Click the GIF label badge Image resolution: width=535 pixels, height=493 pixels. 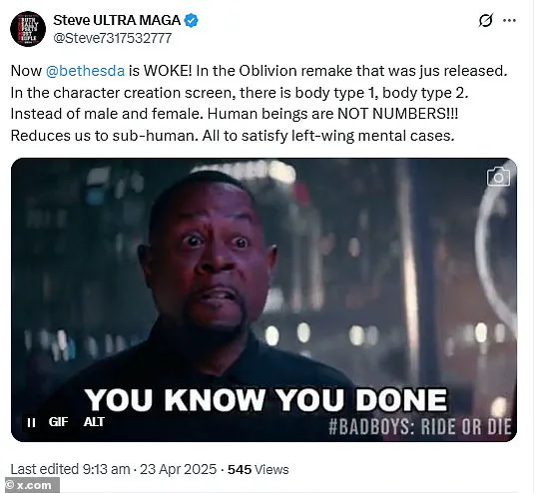tap(58, 422)
